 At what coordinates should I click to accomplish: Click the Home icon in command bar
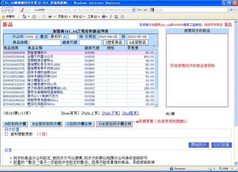click(x=24, y=17)
